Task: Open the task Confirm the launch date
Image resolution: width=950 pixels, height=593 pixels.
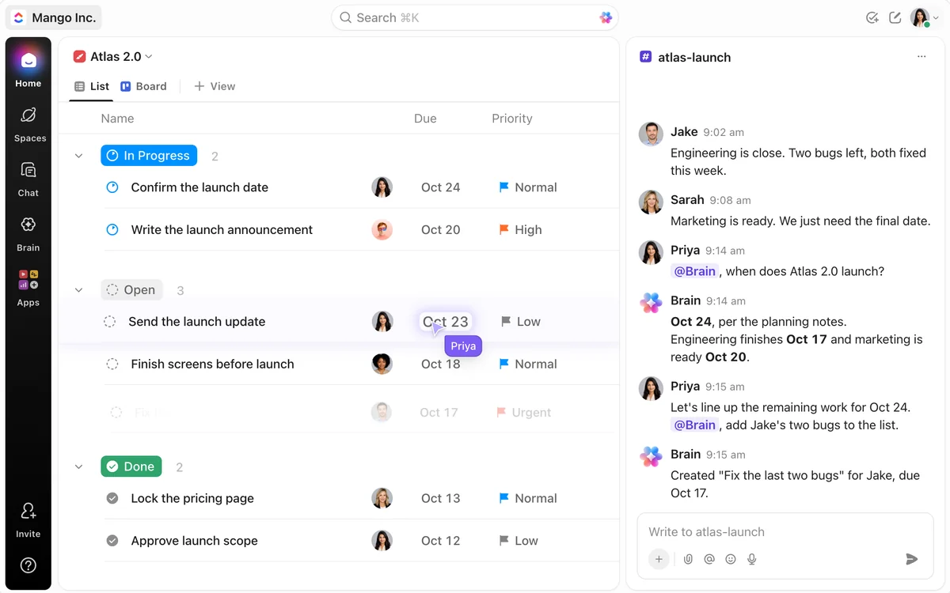Action: tap(199, 187)
